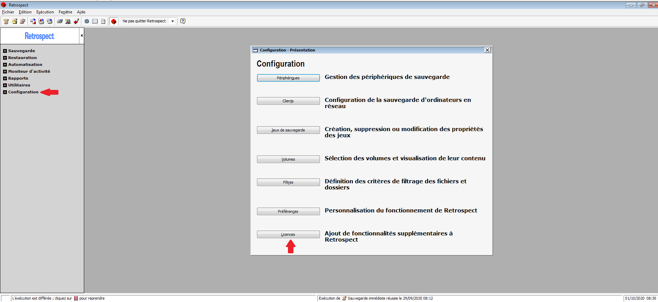658x302 pixels.
Task: Click the calendar grid toolbar icon
Action: coord(95,21)
